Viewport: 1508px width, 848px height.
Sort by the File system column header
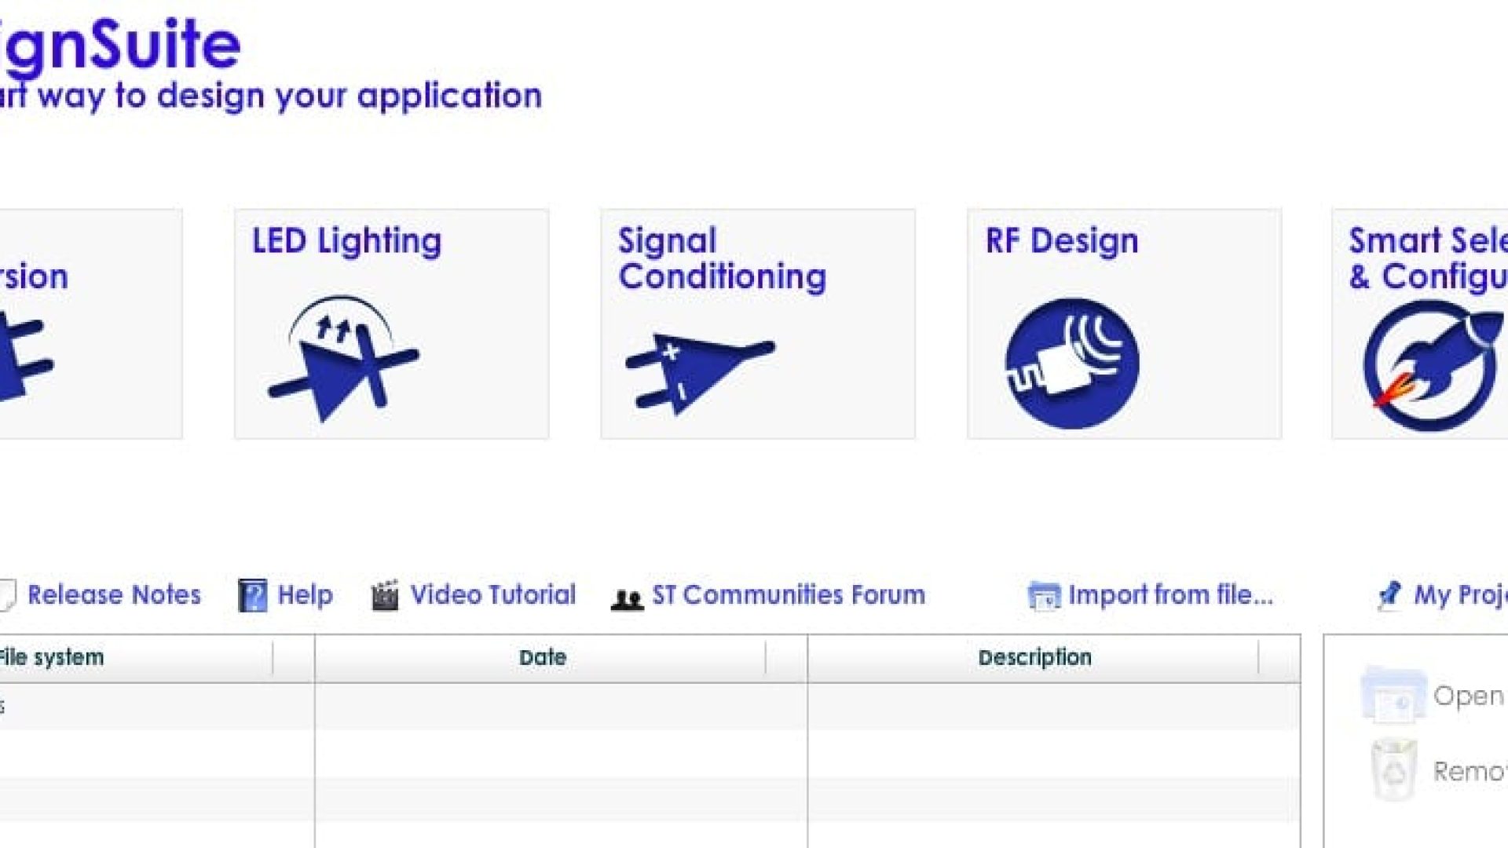pos(51,657)
